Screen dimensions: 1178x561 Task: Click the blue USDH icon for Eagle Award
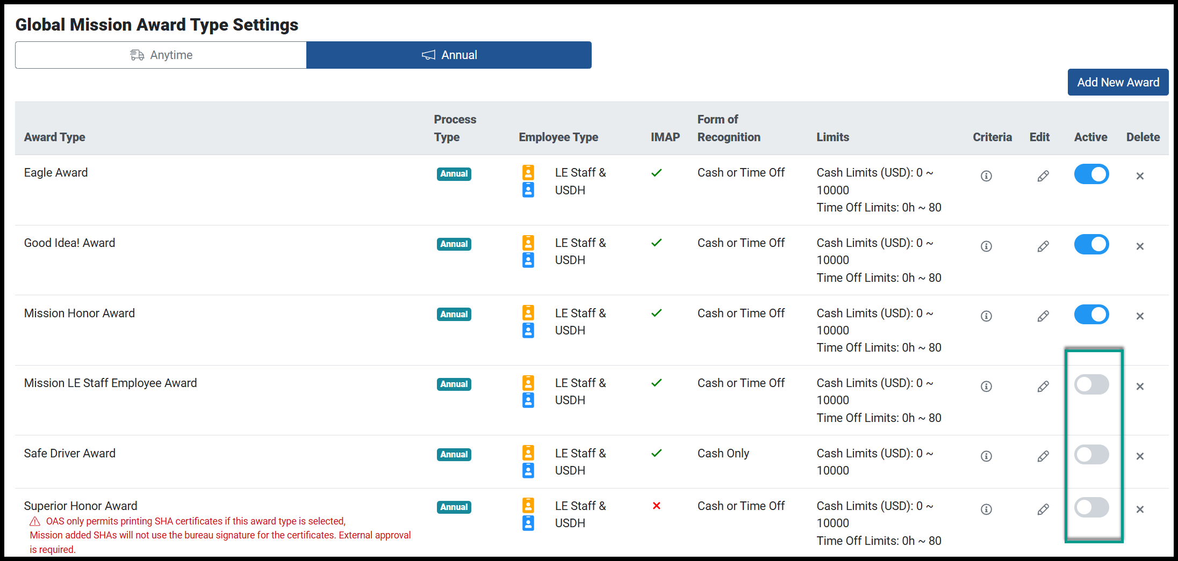coord(528,190)
